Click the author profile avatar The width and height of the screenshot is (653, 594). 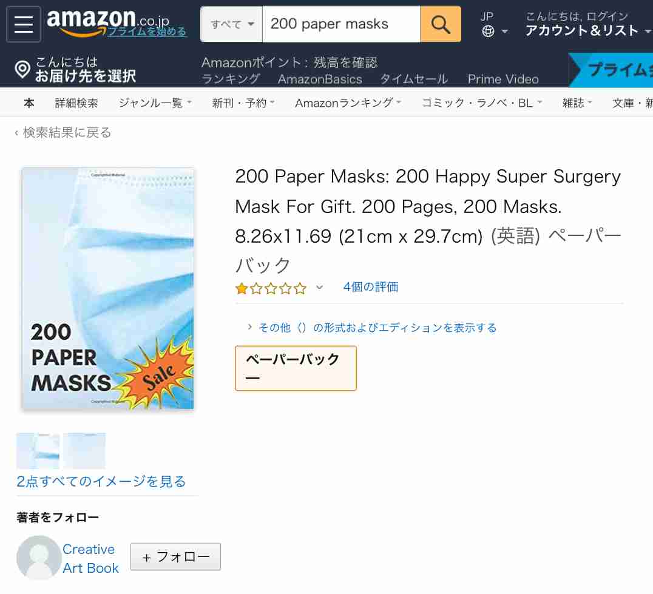pos(39,557)
